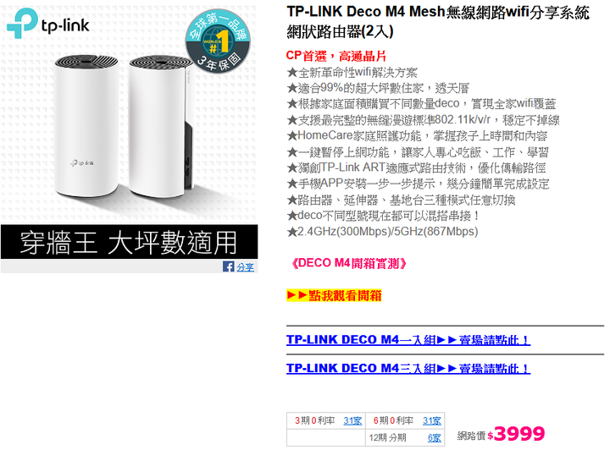Click the tp-link logo
Screen dimensions: 610x450
[47, 24]
